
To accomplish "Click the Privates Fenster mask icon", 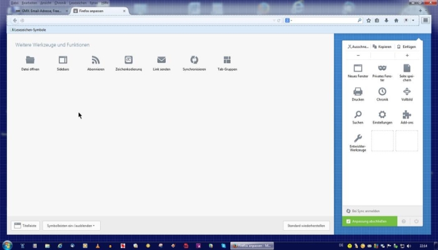I will click(x=382, y=68).
